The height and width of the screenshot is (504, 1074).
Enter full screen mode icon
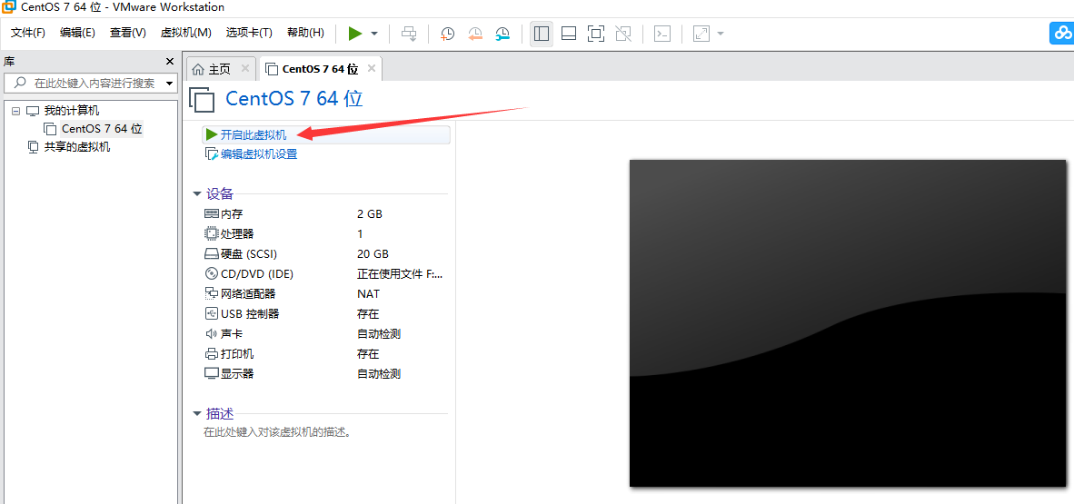pyautogui.click(x=596, y=34)
